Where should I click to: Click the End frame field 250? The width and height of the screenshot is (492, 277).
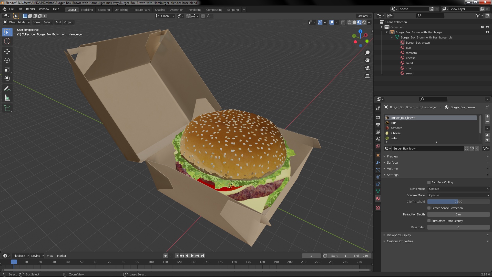(361, 256)
